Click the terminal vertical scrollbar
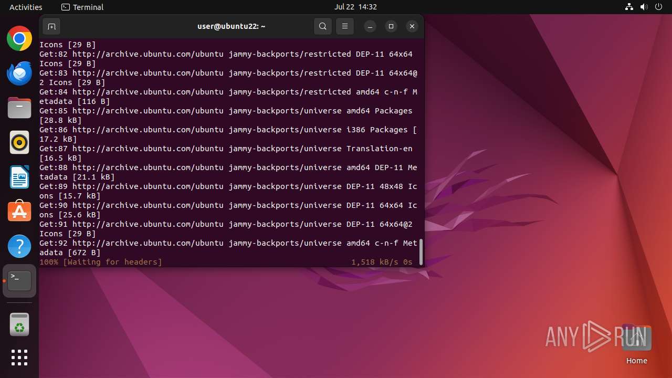Viewport: 672px width, 378px height. (x=421, y=252)
